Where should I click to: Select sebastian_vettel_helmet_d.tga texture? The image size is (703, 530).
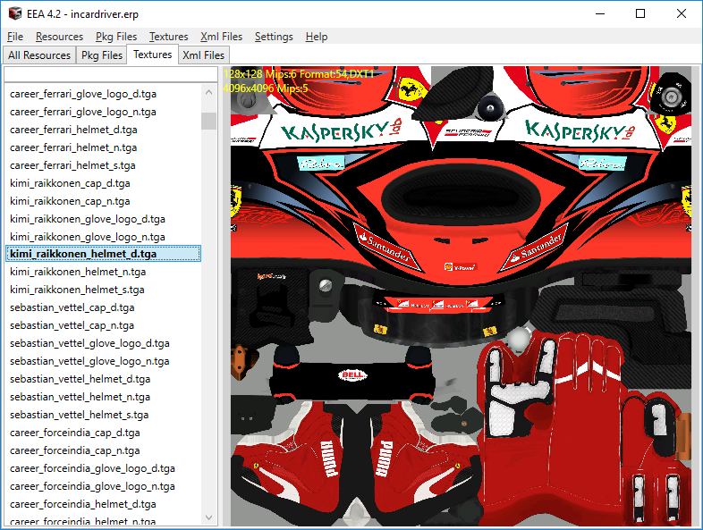(x=80, y=379)
